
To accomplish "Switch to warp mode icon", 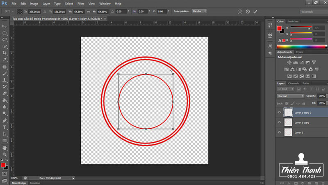I will pyautogui.click(x=240, y=12).
